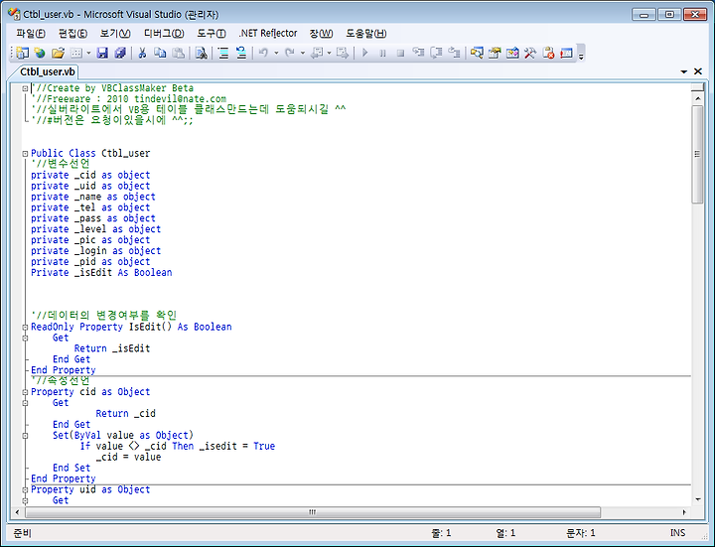Click the Undo arrow icon

[263, 53]
